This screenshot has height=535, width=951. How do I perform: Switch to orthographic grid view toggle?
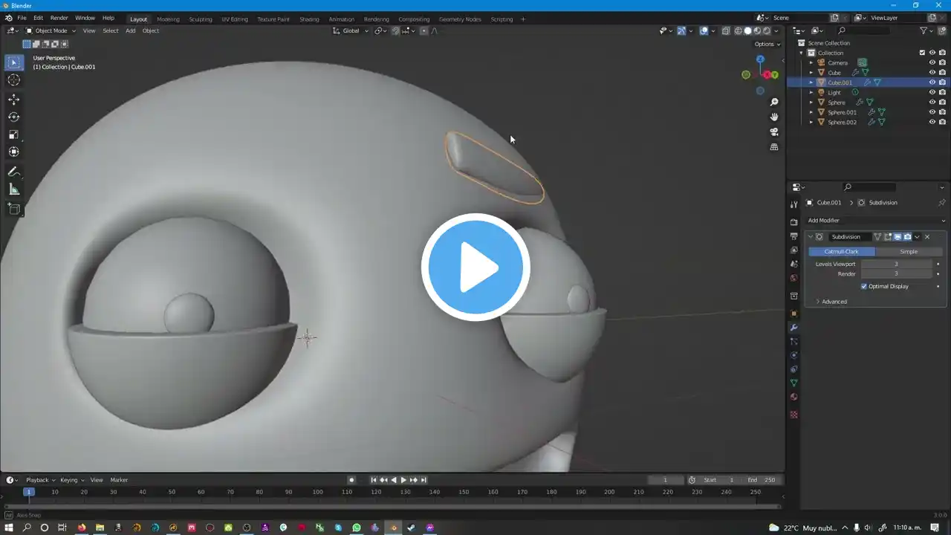(x=774, y=147)
